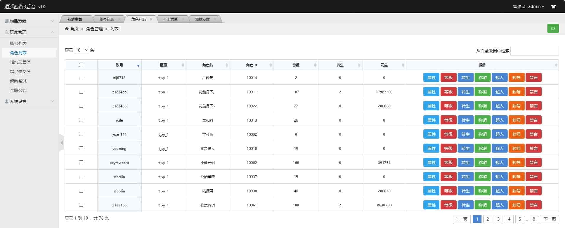The width and height of the screenshot is (565, 228).
Task: Click the home icon in breadcrumb
Action: [x=67, y=29]
